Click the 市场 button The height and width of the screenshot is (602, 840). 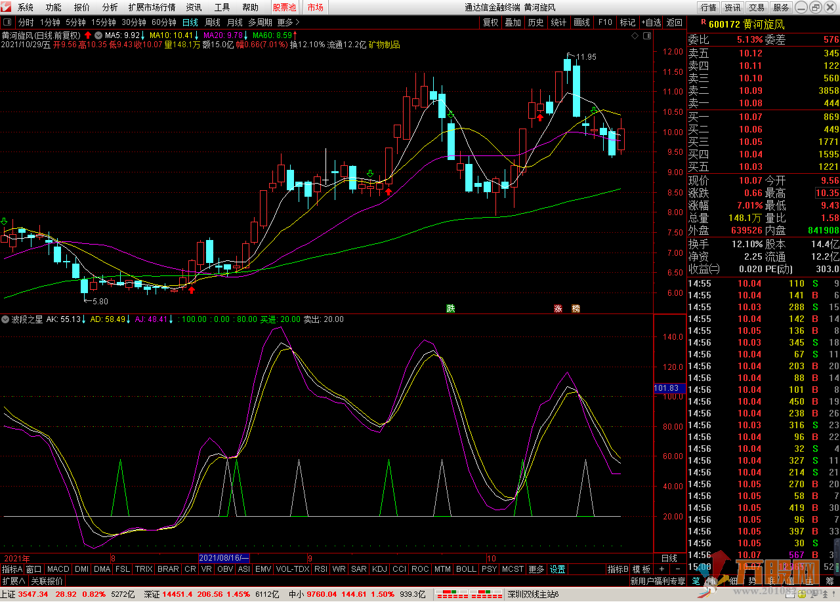pyautogui.click(x=315, y=8)
